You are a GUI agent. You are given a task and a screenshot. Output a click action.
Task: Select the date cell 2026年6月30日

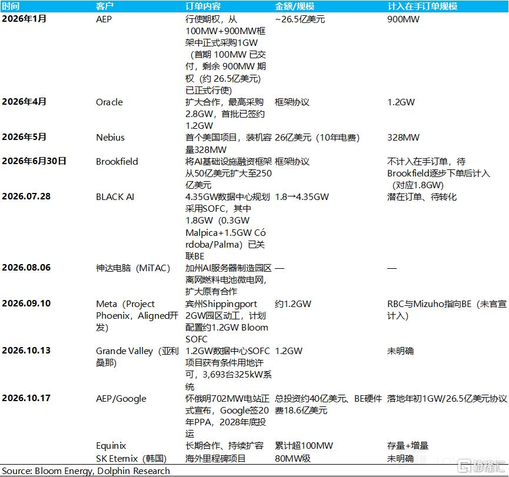pyautogui.click(x=34, y=161)
